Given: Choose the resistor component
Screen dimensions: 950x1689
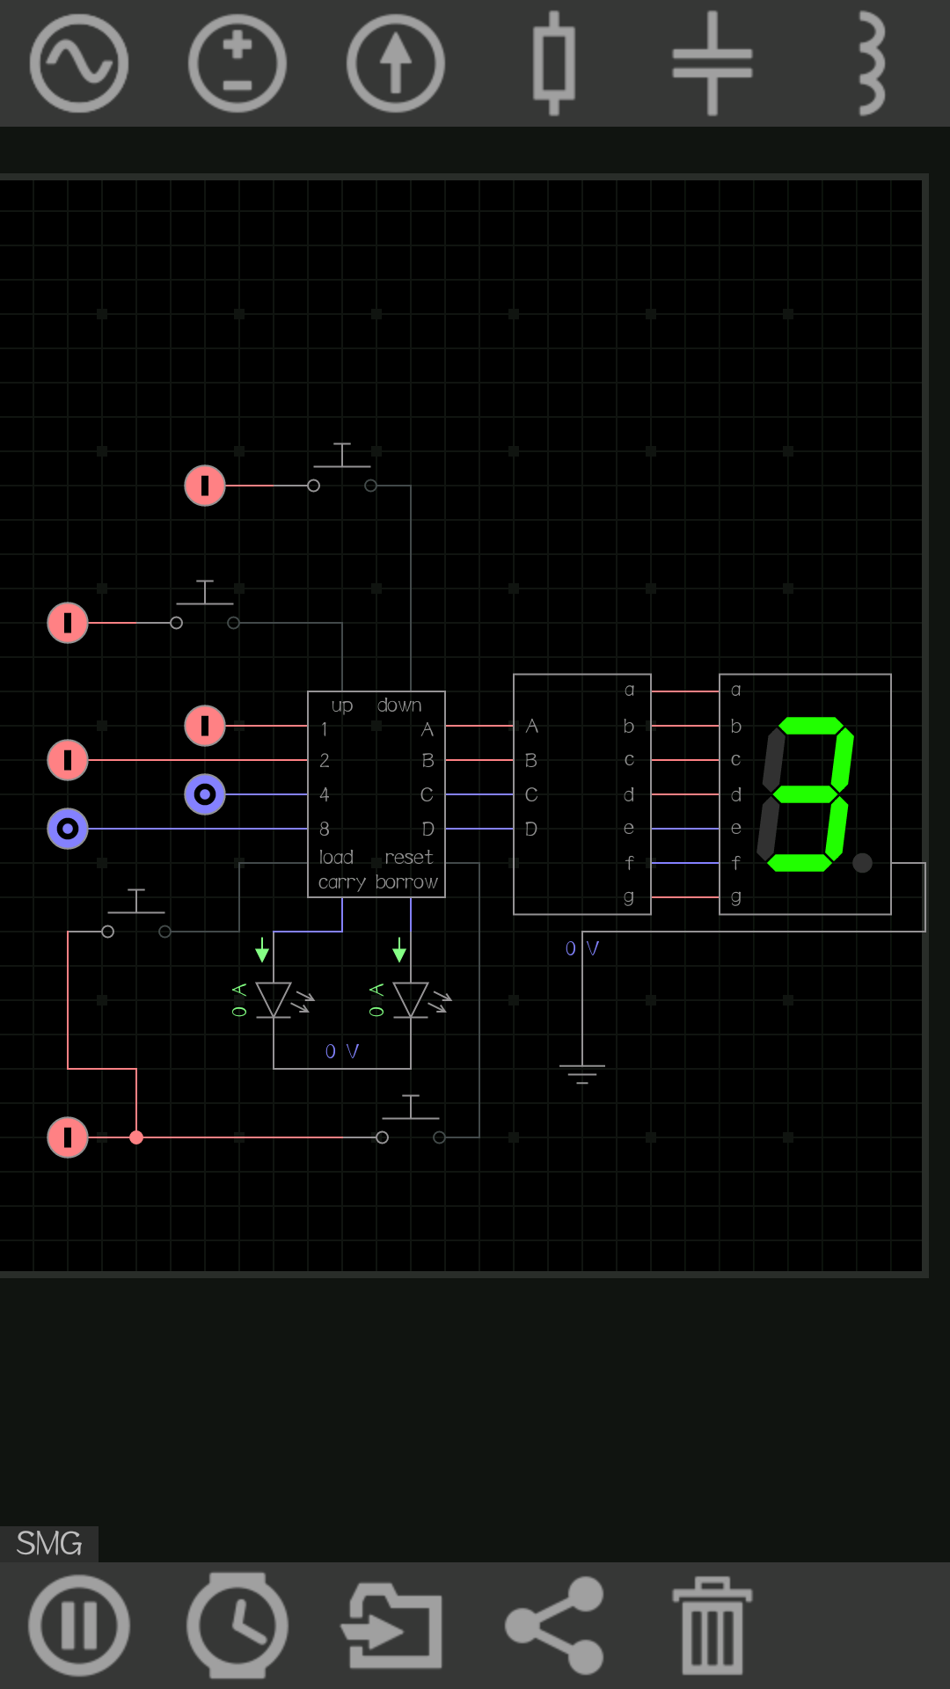Looking at the screenshot, I should coord(554,63).
